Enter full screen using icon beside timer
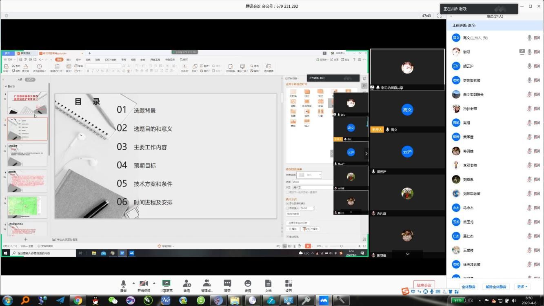The image size is (544, 306). click(x=439, y=16)
